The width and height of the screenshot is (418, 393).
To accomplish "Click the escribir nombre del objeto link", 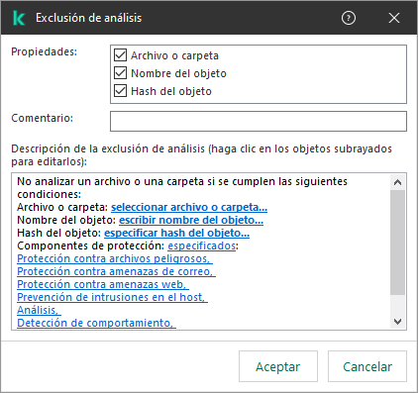I will click(x=191, y=220).
